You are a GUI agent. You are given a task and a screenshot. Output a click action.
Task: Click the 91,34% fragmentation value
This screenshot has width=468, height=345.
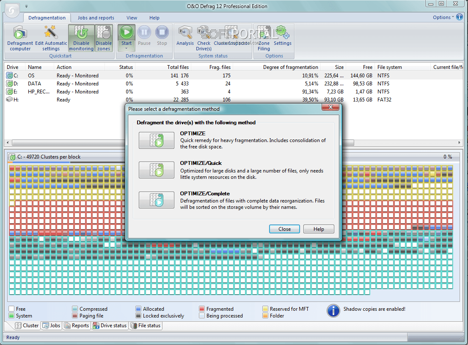[x=310, y=92]
